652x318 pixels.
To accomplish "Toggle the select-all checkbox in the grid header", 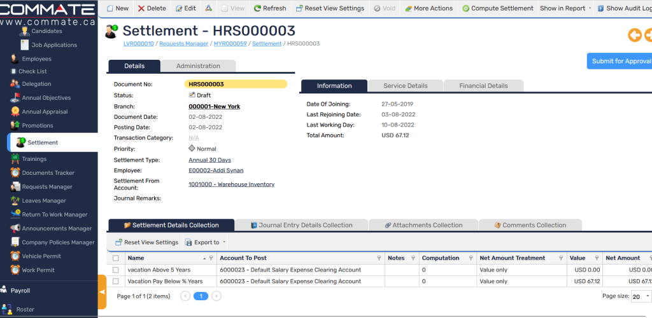I will point(115,258).
